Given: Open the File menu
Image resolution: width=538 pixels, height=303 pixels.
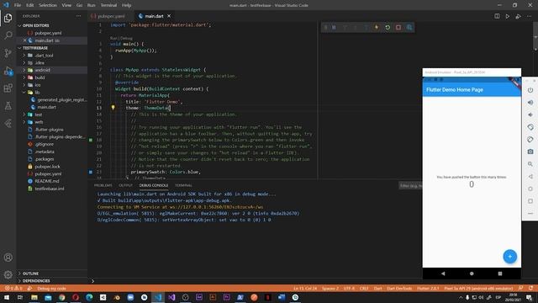Looking at the screenshot, I should (x=18, y=5).
